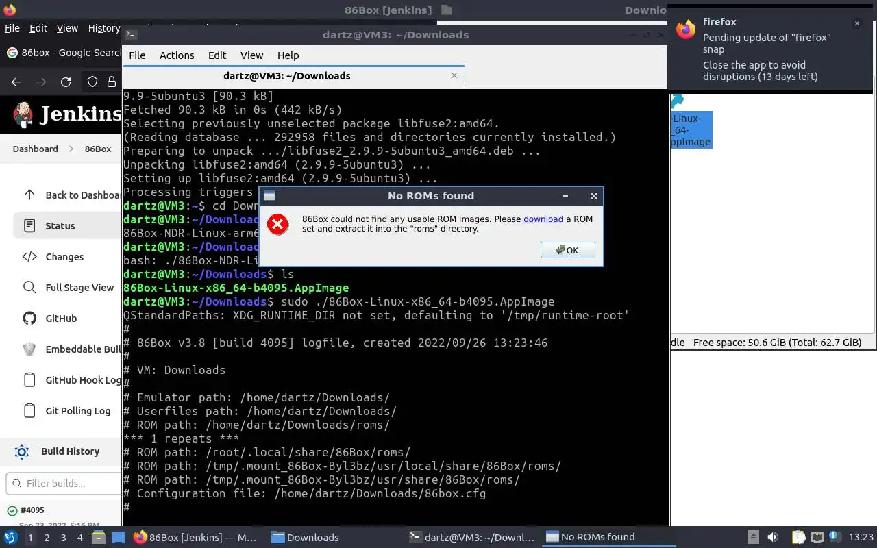Launch the file manager from the taskbar
The image size is (877, 548).
point(99,538)
